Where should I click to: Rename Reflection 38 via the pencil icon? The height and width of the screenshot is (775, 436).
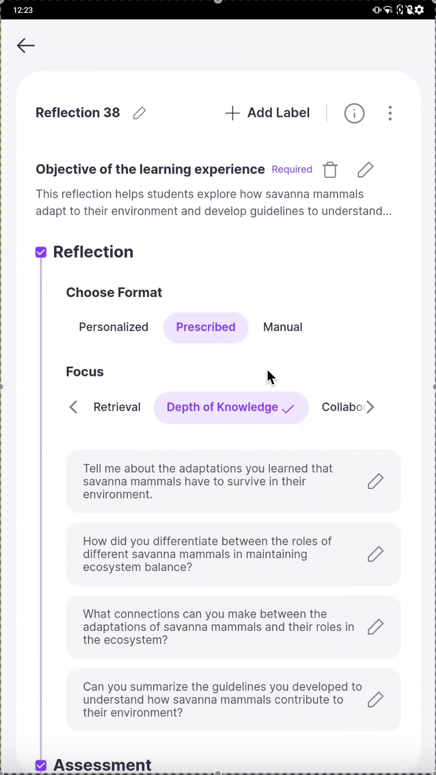point(139,113)
